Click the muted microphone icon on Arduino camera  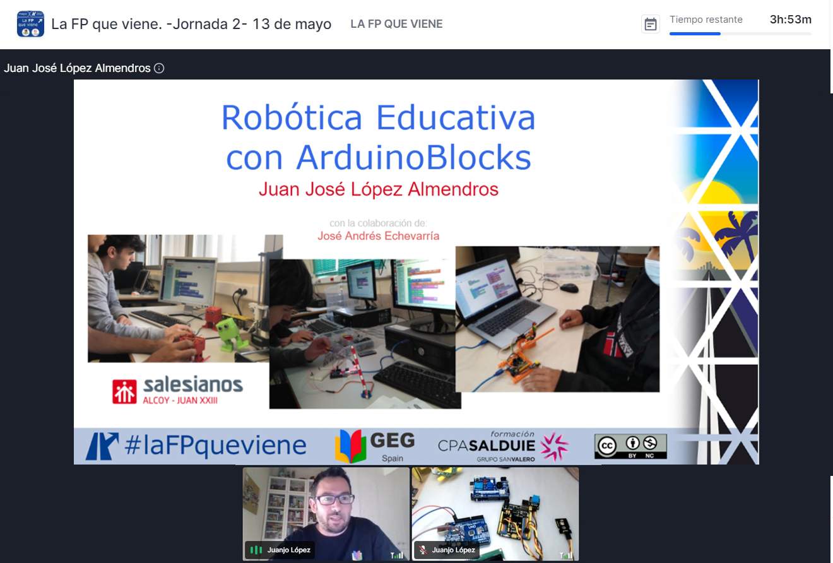(423, 550)
